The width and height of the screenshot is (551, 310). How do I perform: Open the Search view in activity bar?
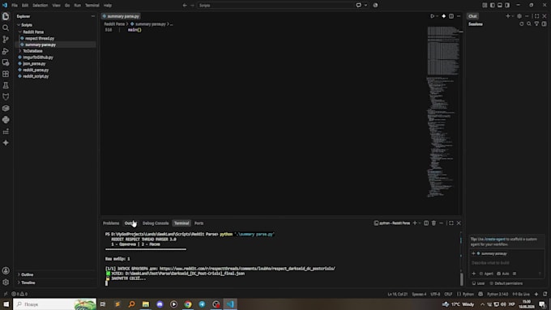[6, 28]
